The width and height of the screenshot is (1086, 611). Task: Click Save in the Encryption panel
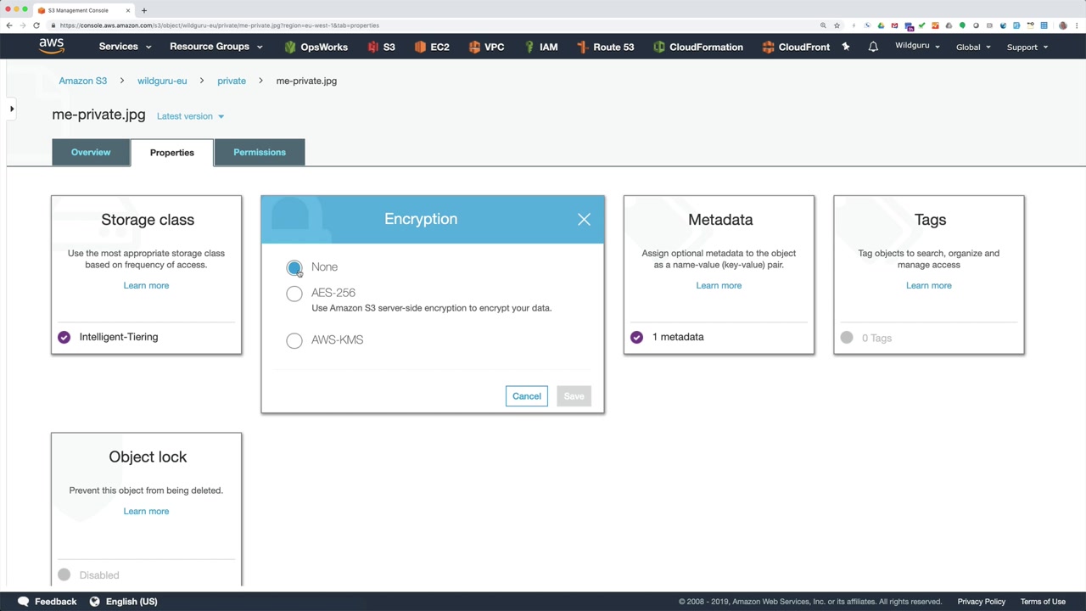[x=574, y=396]
